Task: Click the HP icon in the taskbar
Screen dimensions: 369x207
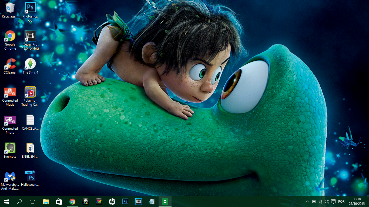Action: click(112, 202)
